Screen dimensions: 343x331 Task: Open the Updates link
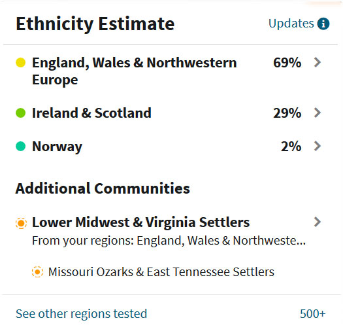[291, 23]
